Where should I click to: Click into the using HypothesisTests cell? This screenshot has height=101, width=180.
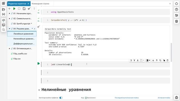click(x=106, y=12)
